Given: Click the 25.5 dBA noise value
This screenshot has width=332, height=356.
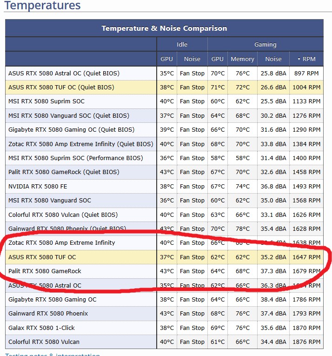Looking at the screenshot, I should coord(273,101).
